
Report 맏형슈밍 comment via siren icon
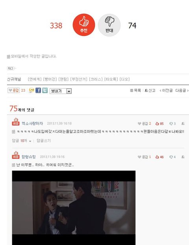coord(183,157)
